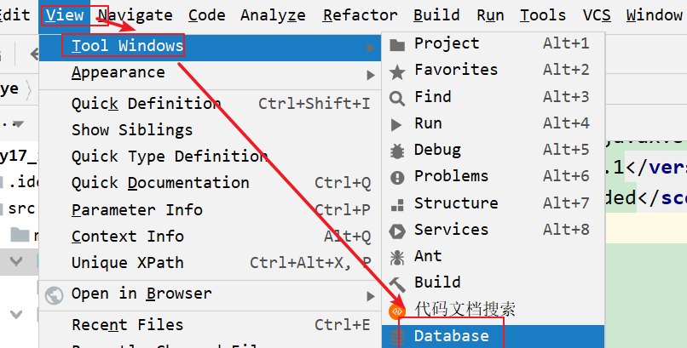Click the Find magnifier icon
This screenshot has width=687, height=348.
click(x=397, y=98)
